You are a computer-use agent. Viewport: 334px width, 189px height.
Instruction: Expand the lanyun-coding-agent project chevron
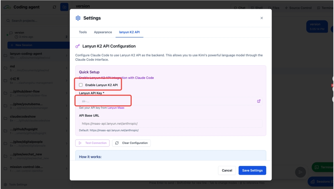coord(67,56)
